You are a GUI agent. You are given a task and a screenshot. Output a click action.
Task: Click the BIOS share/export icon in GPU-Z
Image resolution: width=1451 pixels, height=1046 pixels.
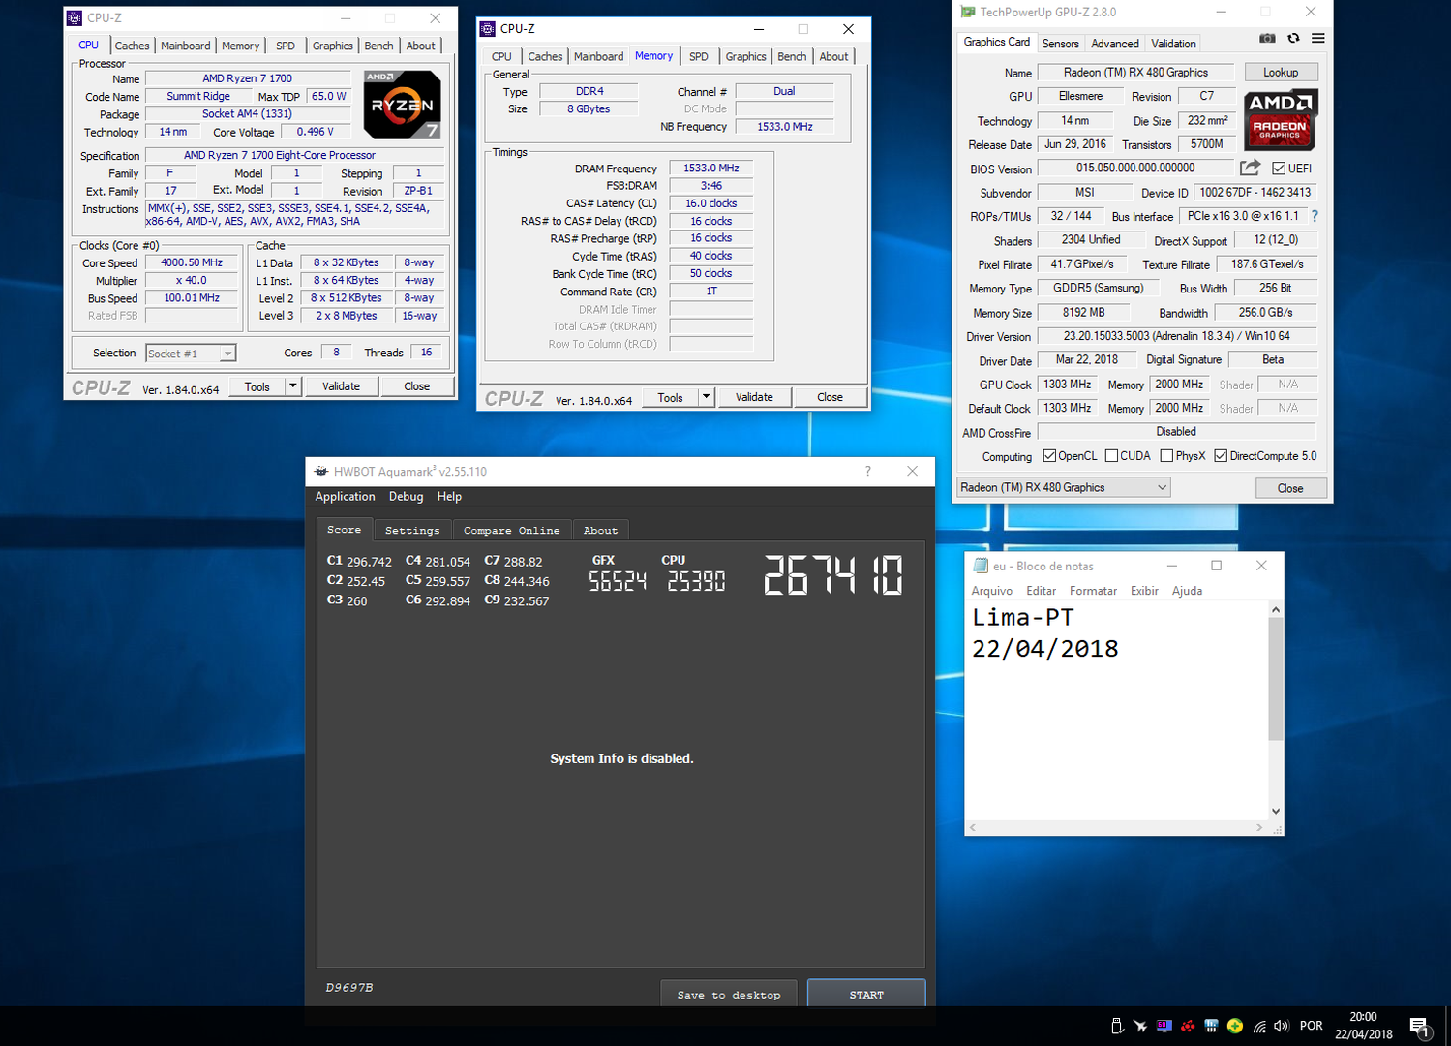[x=1250, y=168]
